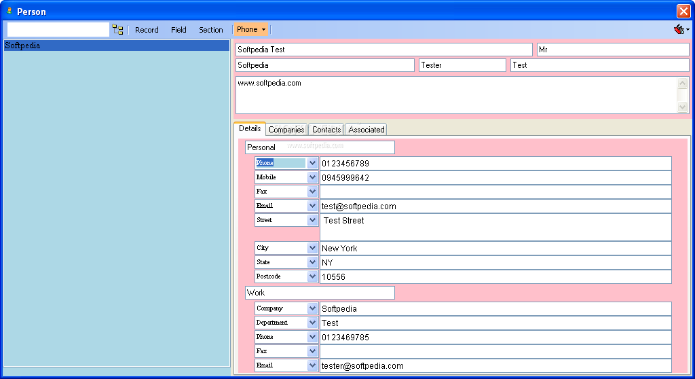
Task: Click work phone value 0123469785
Action: click(x=495, y=337)
